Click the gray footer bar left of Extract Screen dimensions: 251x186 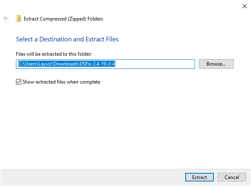pos(90,177)
